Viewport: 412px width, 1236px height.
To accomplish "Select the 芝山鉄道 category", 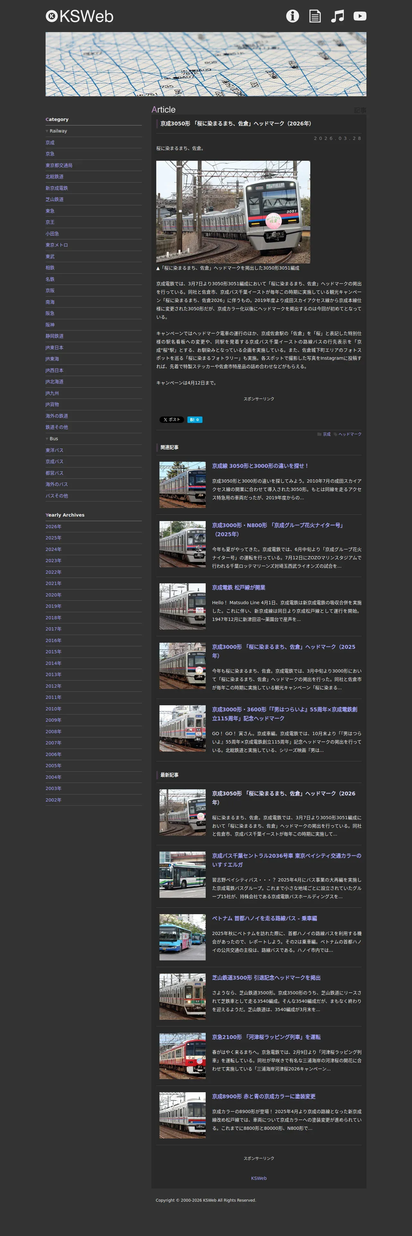I will click(55, 200).
